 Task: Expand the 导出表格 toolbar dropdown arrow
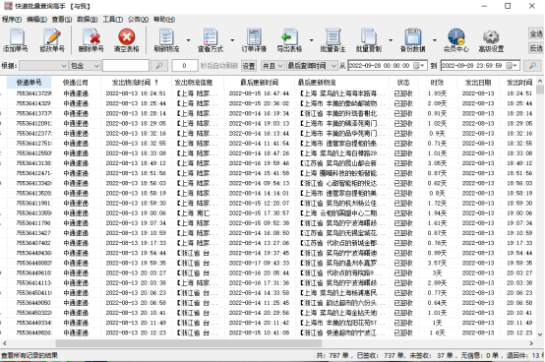click(x=312, y=40)
